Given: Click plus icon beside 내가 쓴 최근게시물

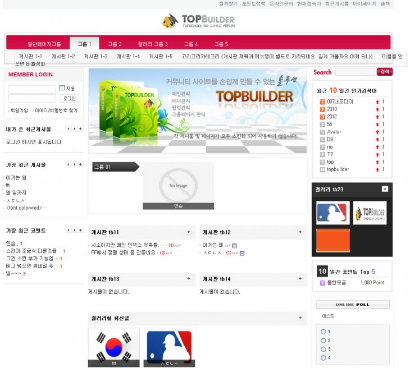Looking at the screenshot, I should pos(80,129).
